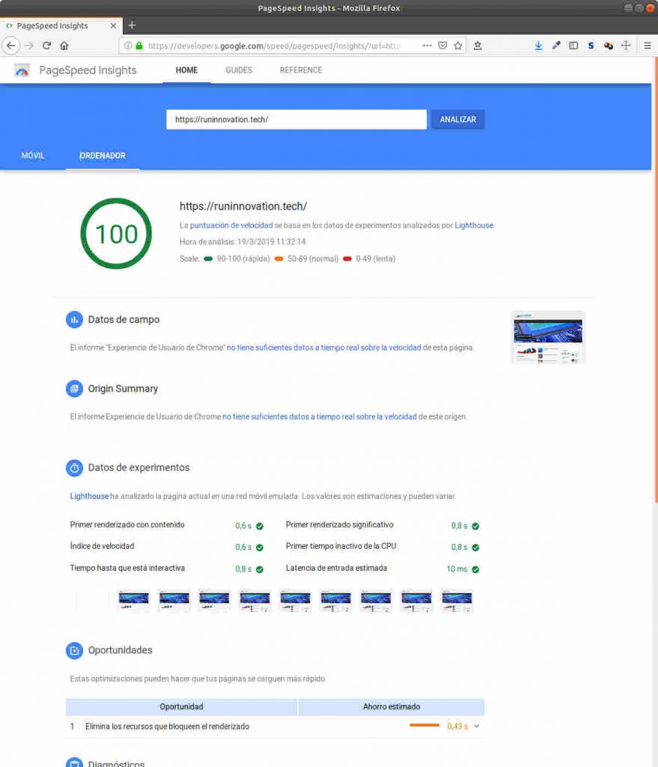Open the Firefox hamburger menu
This screenshot has width=658, height=767.
648,46
